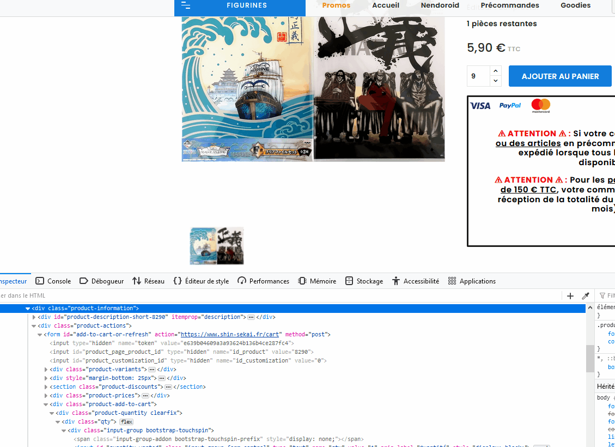
Task: Increase quantity with the up stepper arrow
Action: click(495, 70)
